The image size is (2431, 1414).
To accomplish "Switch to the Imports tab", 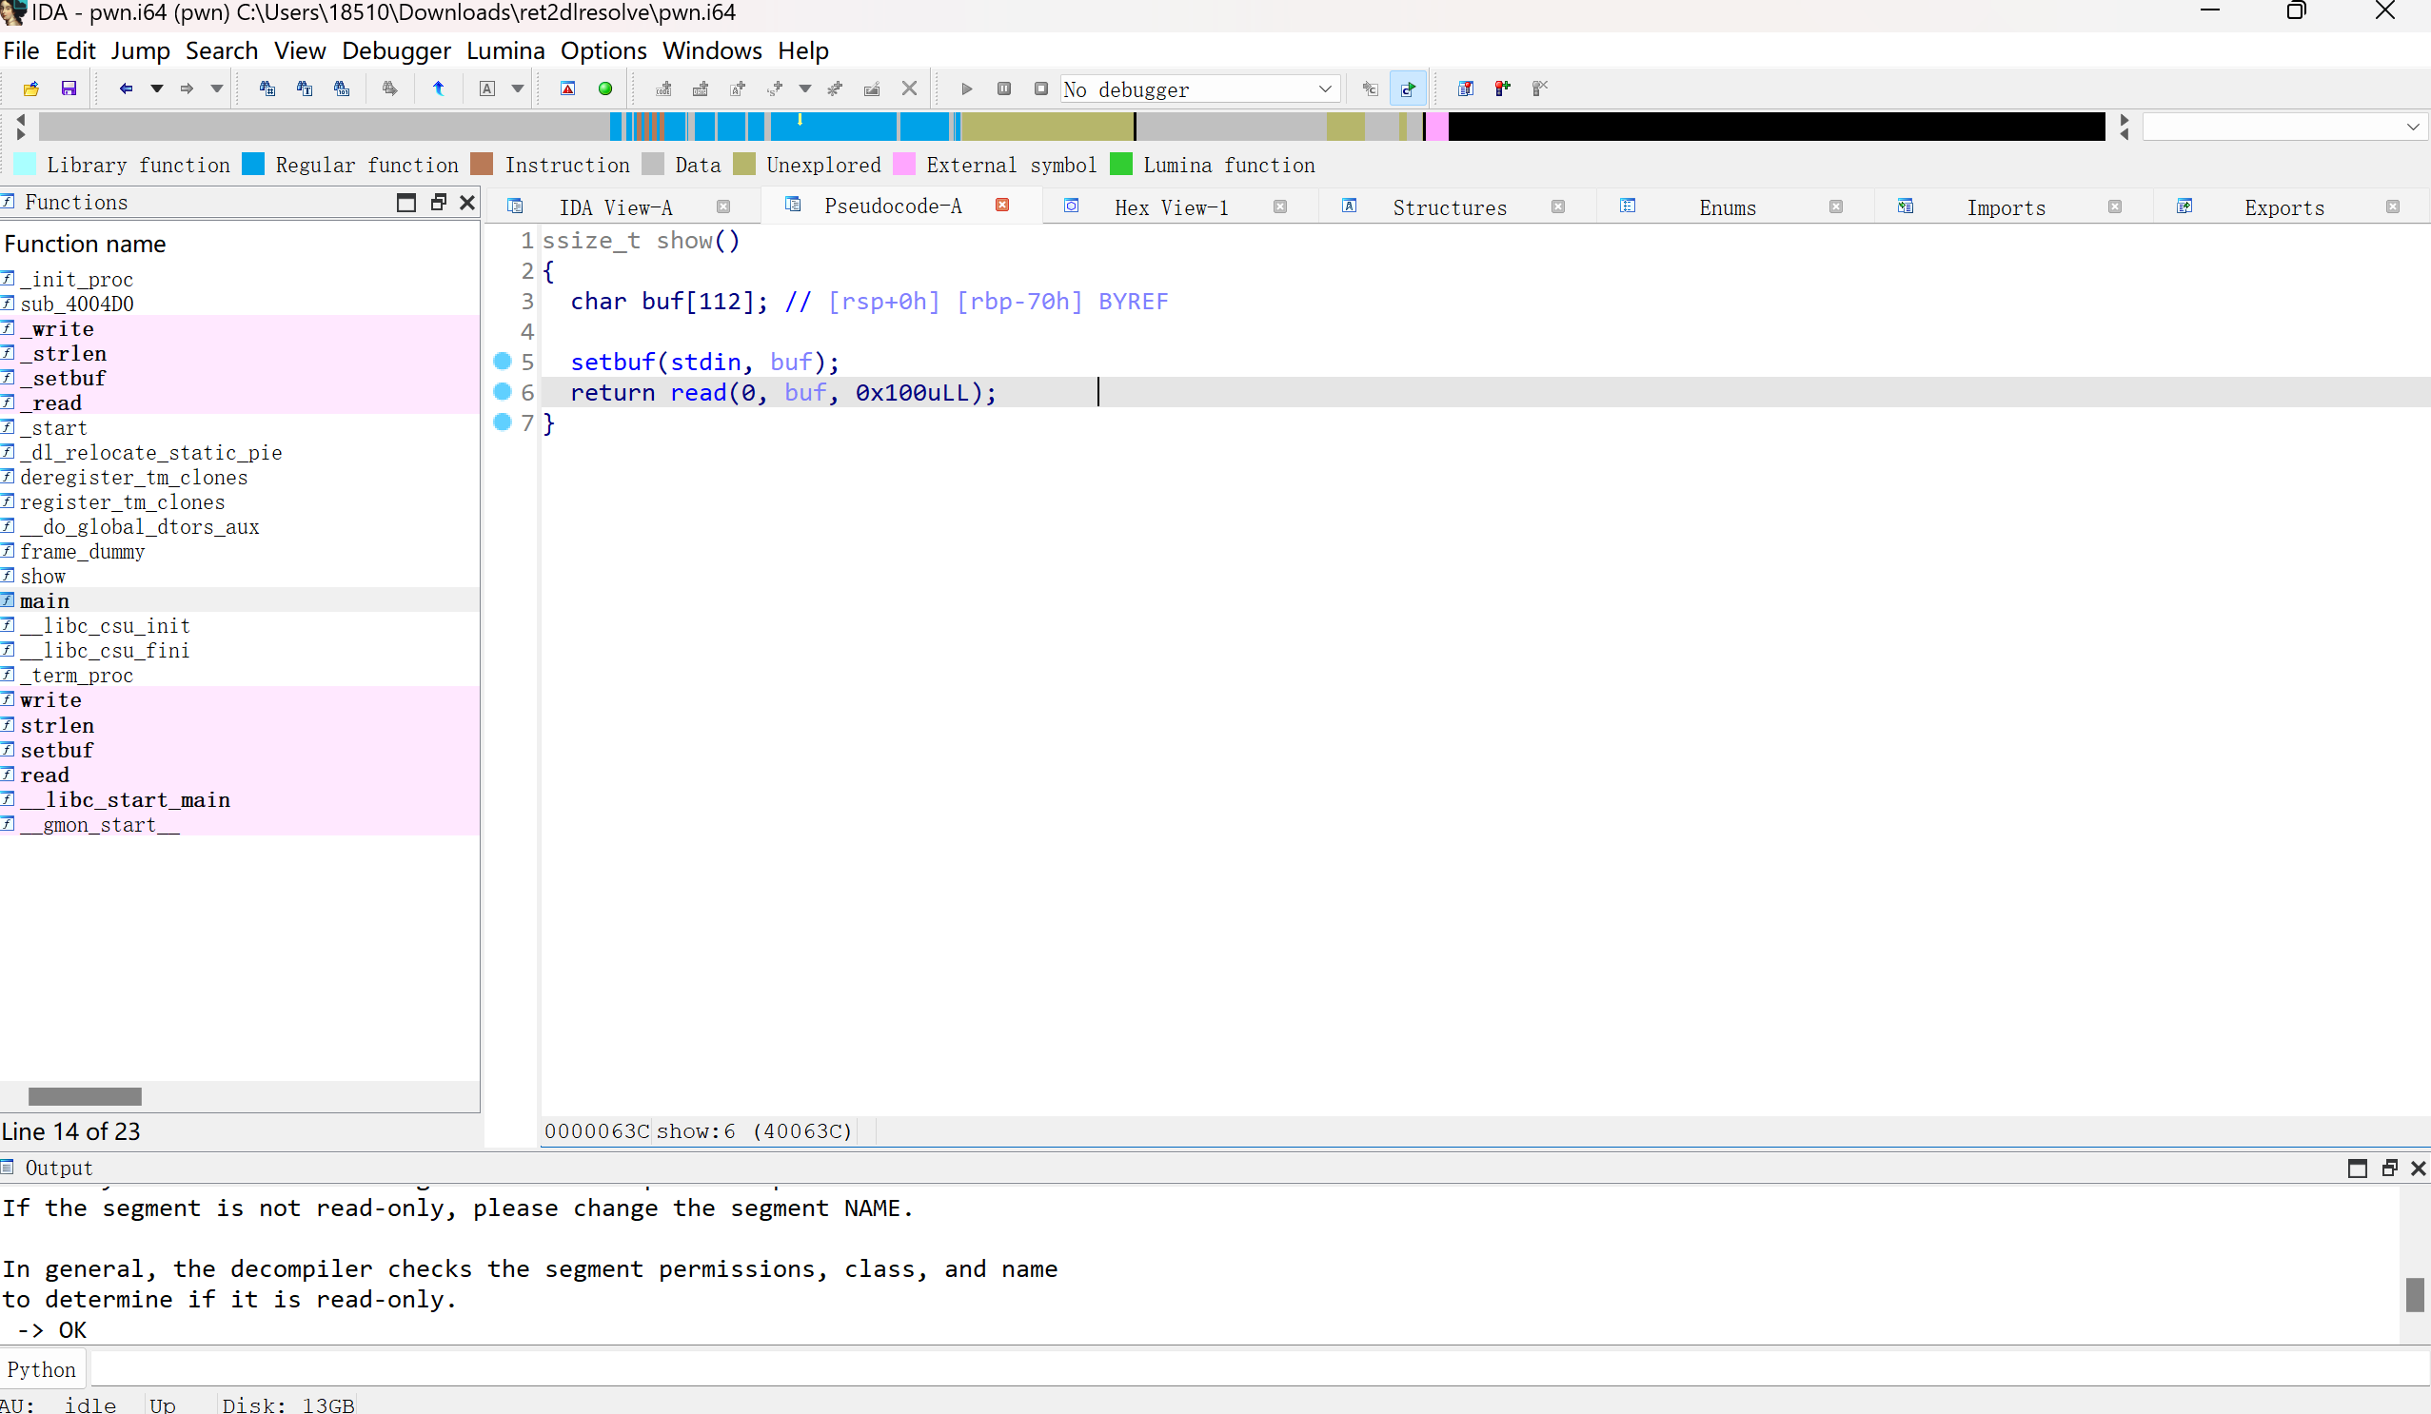I will pyautogui.click(x=2006, y=207).
